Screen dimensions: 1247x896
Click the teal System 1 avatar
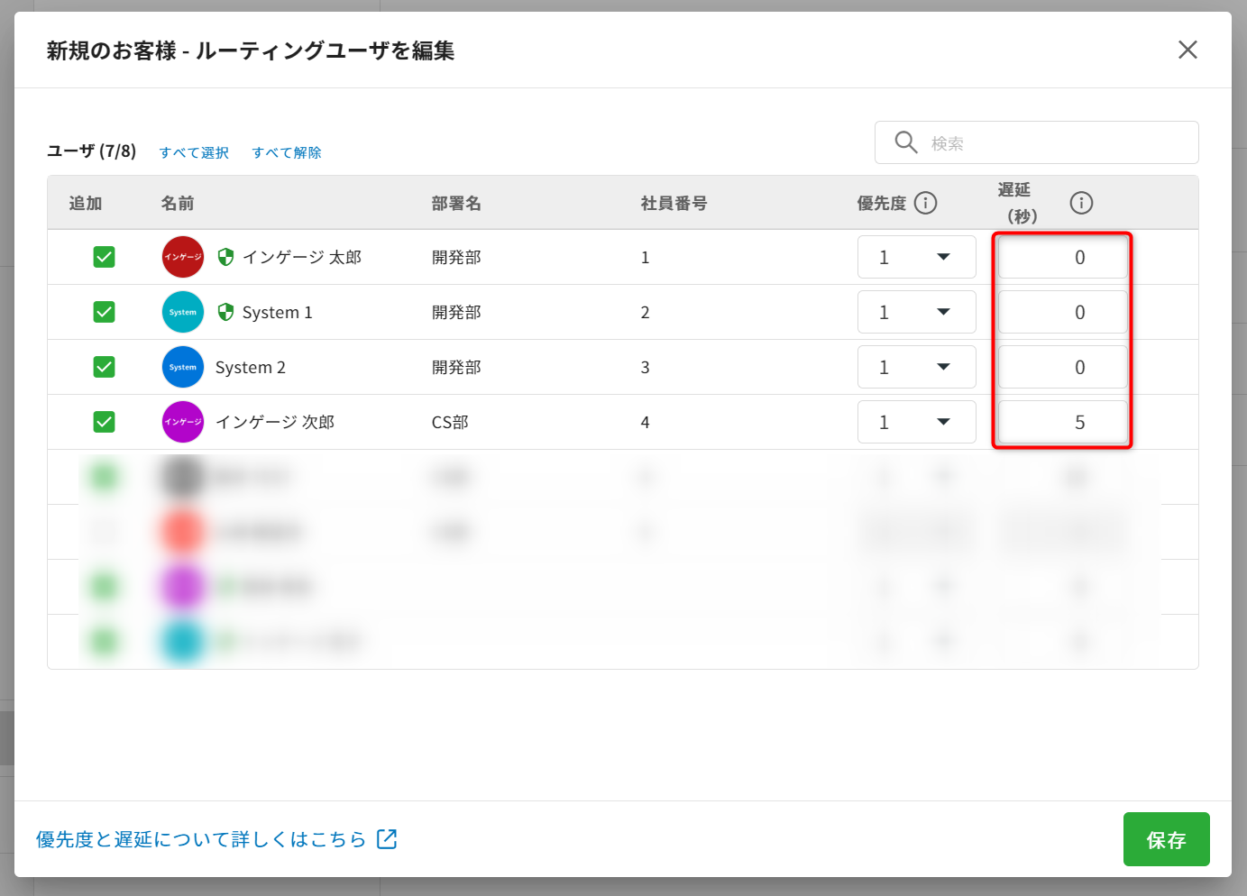point(183,312)
